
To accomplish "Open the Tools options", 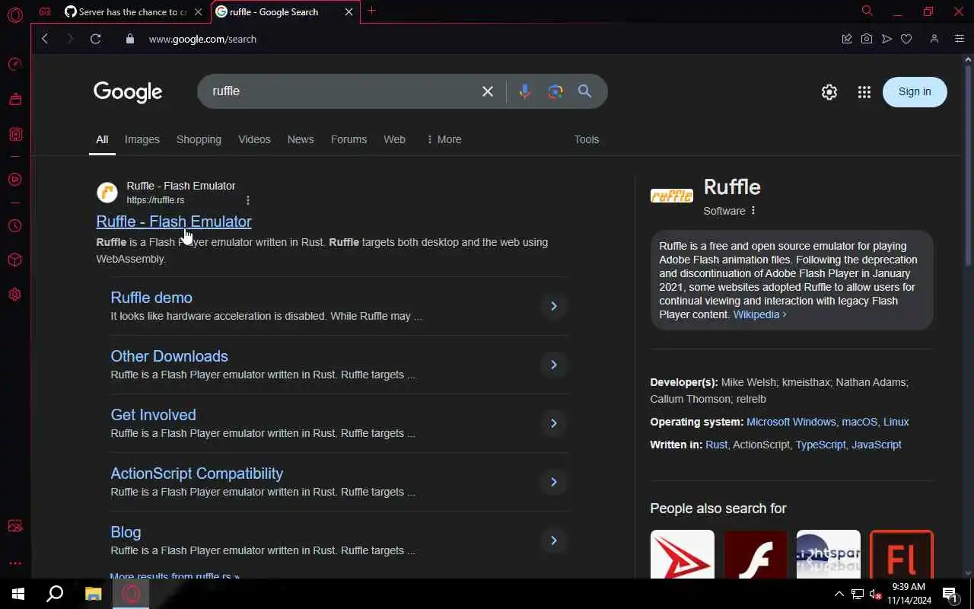I will pos(587,139).
